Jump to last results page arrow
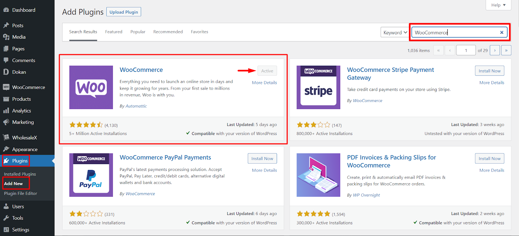The image size is (519, 236). [506, 50]
